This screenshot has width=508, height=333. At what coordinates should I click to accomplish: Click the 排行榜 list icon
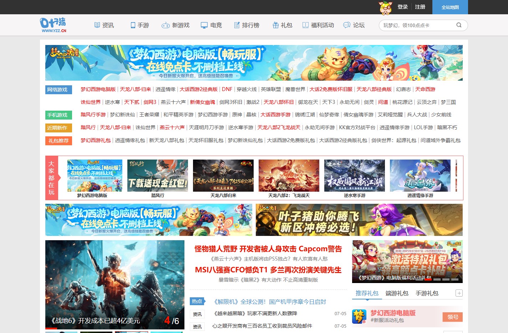point(237,25)
